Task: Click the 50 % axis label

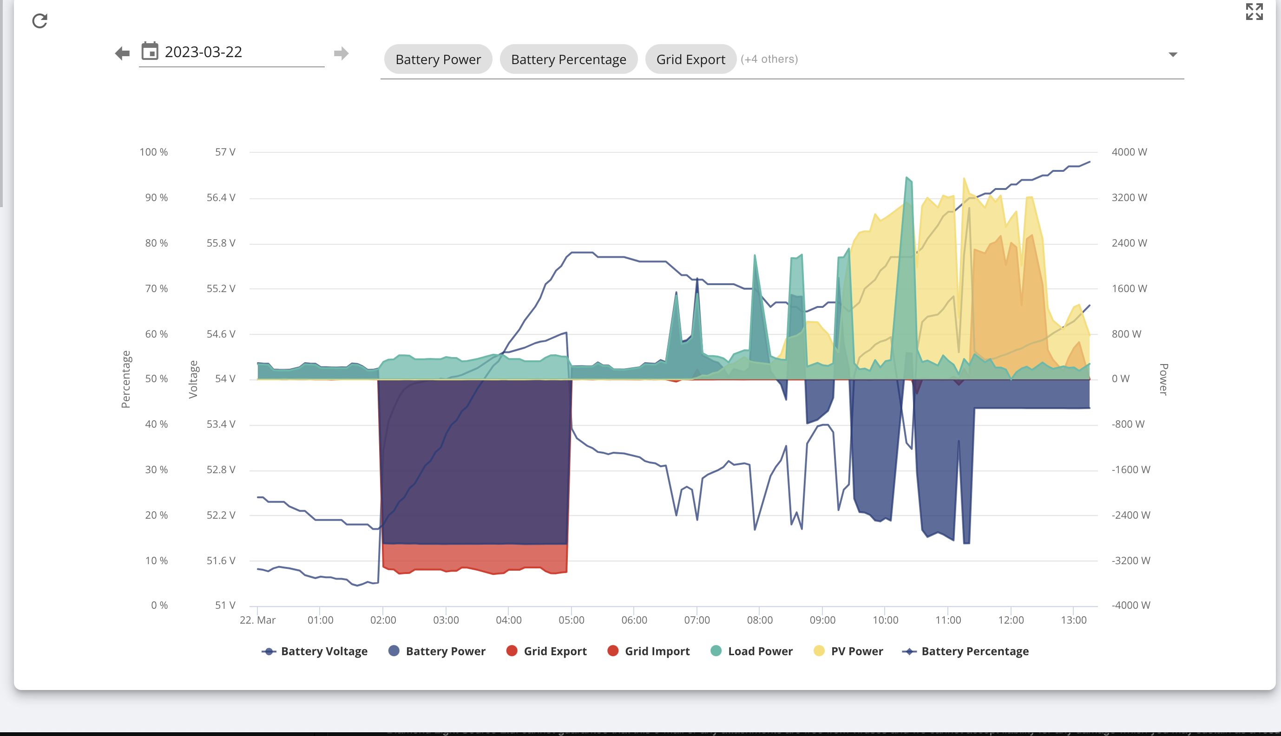Action: [x=156, y=378]
